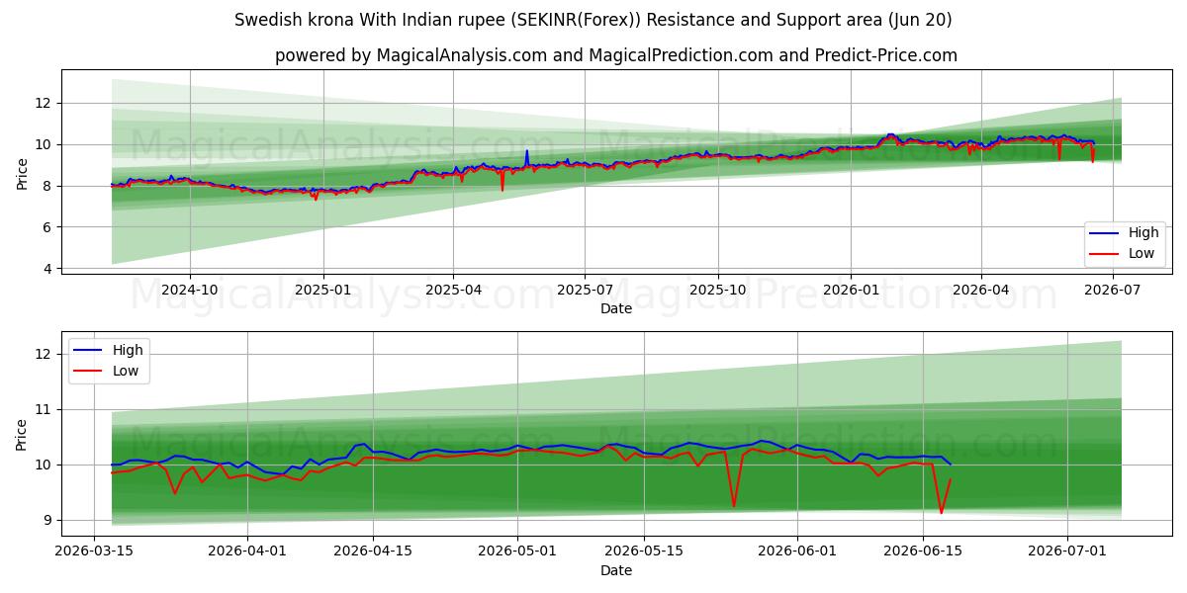Click the 'Date' axis label under bottom chart

616,571
